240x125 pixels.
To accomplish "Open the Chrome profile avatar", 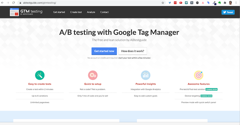I will pyautogui.click(x=230, y=3).
